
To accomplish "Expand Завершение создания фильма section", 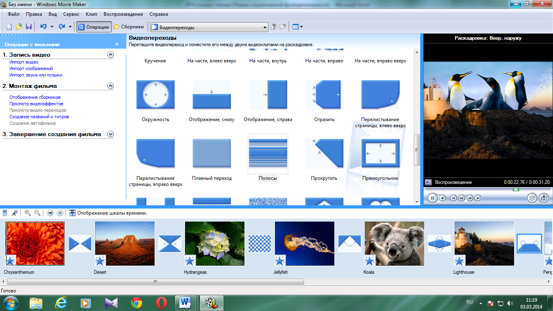I will [111, 134].
